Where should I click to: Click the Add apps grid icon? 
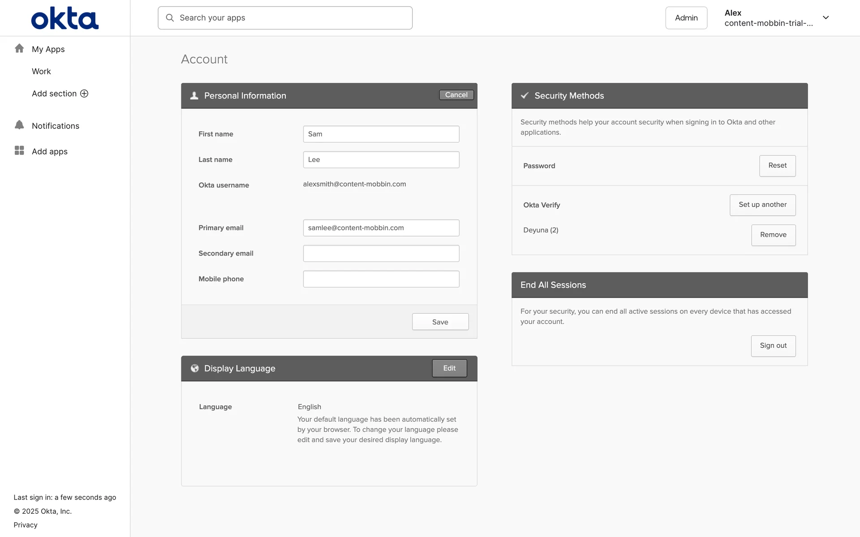(19, 151)
